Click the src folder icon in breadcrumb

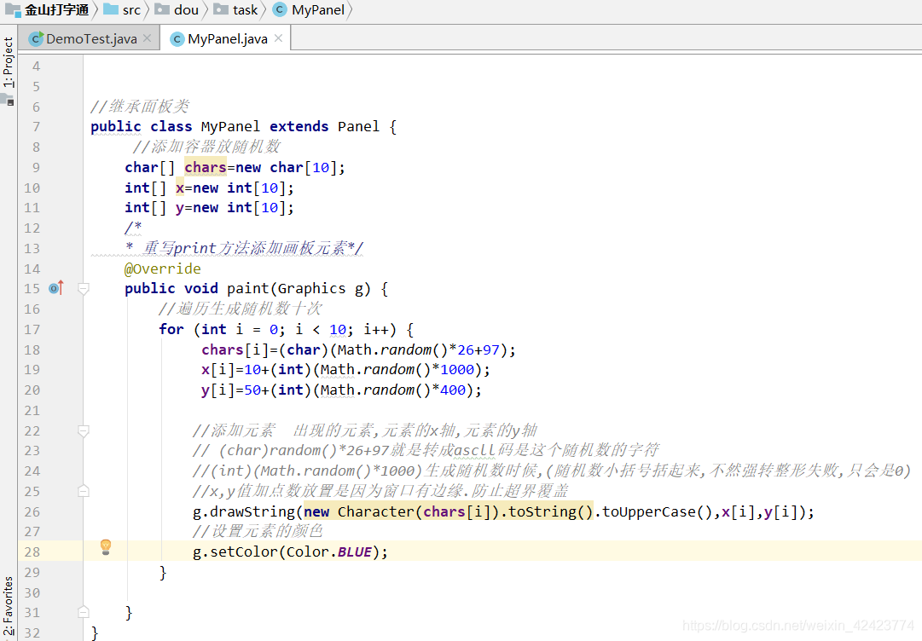point(110,9)
